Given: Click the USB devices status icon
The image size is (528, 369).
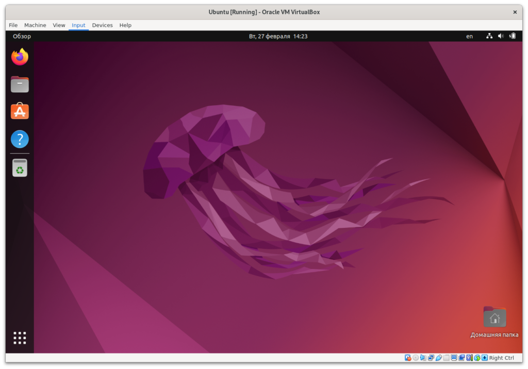Looking at the screenshot, I should [439, 358].
